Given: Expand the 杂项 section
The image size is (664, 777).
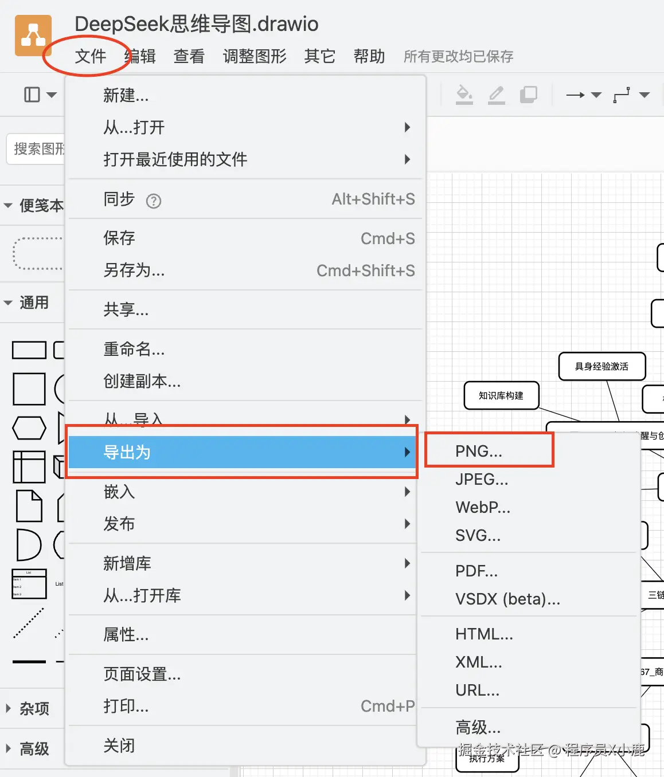Looking at the screenshot, I should (x=28, y=709).
